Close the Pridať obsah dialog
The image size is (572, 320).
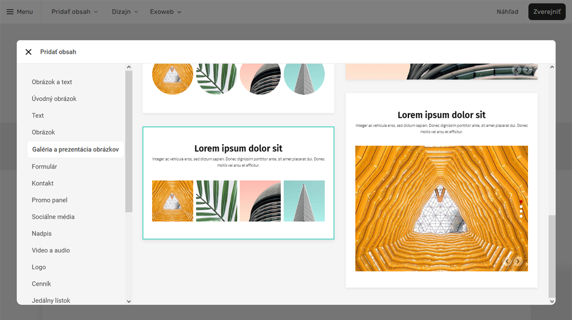(29, 52)
